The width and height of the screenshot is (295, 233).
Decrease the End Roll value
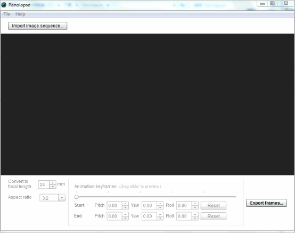click(x=195, y=218)
